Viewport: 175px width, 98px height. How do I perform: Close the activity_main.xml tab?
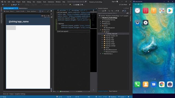[x=17, y=8]
